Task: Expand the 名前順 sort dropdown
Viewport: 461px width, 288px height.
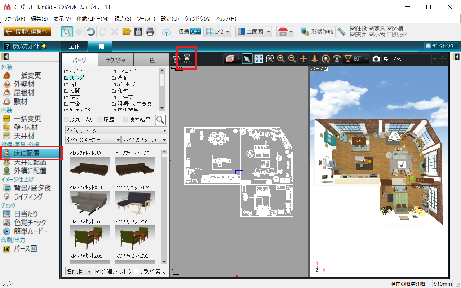Action: click(x=79, y=271)
